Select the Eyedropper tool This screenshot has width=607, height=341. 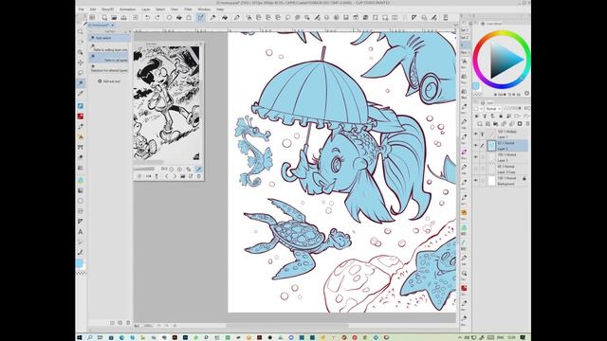coord(81,93)
